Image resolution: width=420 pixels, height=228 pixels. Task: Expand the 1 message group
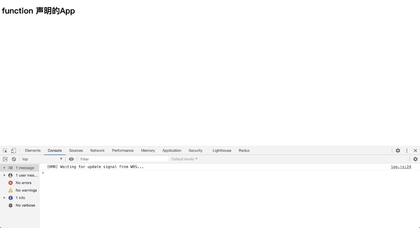point(5,168)
